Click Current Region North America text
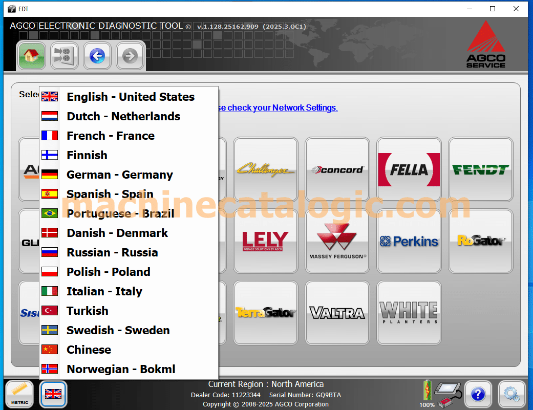This screenshot has height=410, width=533. point(266,384)
